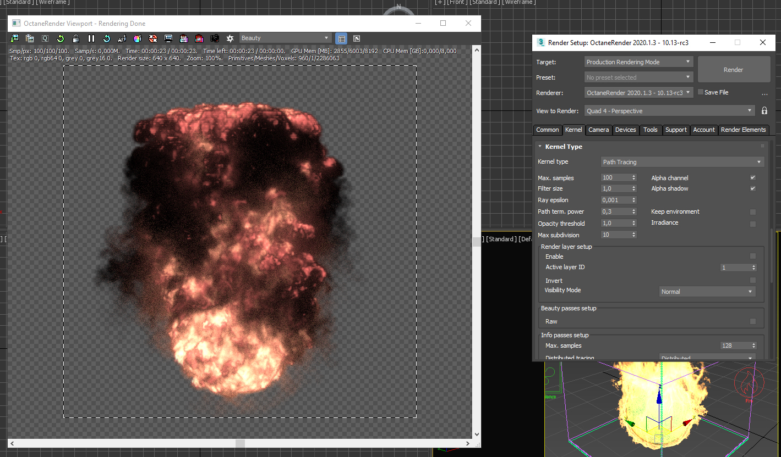This screenshot has height=457, width=781.
Task: Click the camera icon in viewport toolbar
Action: (215, 38)
